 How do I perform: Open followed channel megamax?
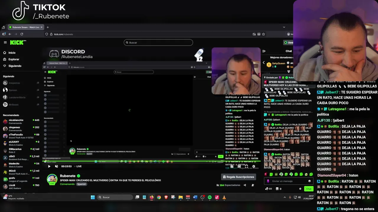coord(21,83)
